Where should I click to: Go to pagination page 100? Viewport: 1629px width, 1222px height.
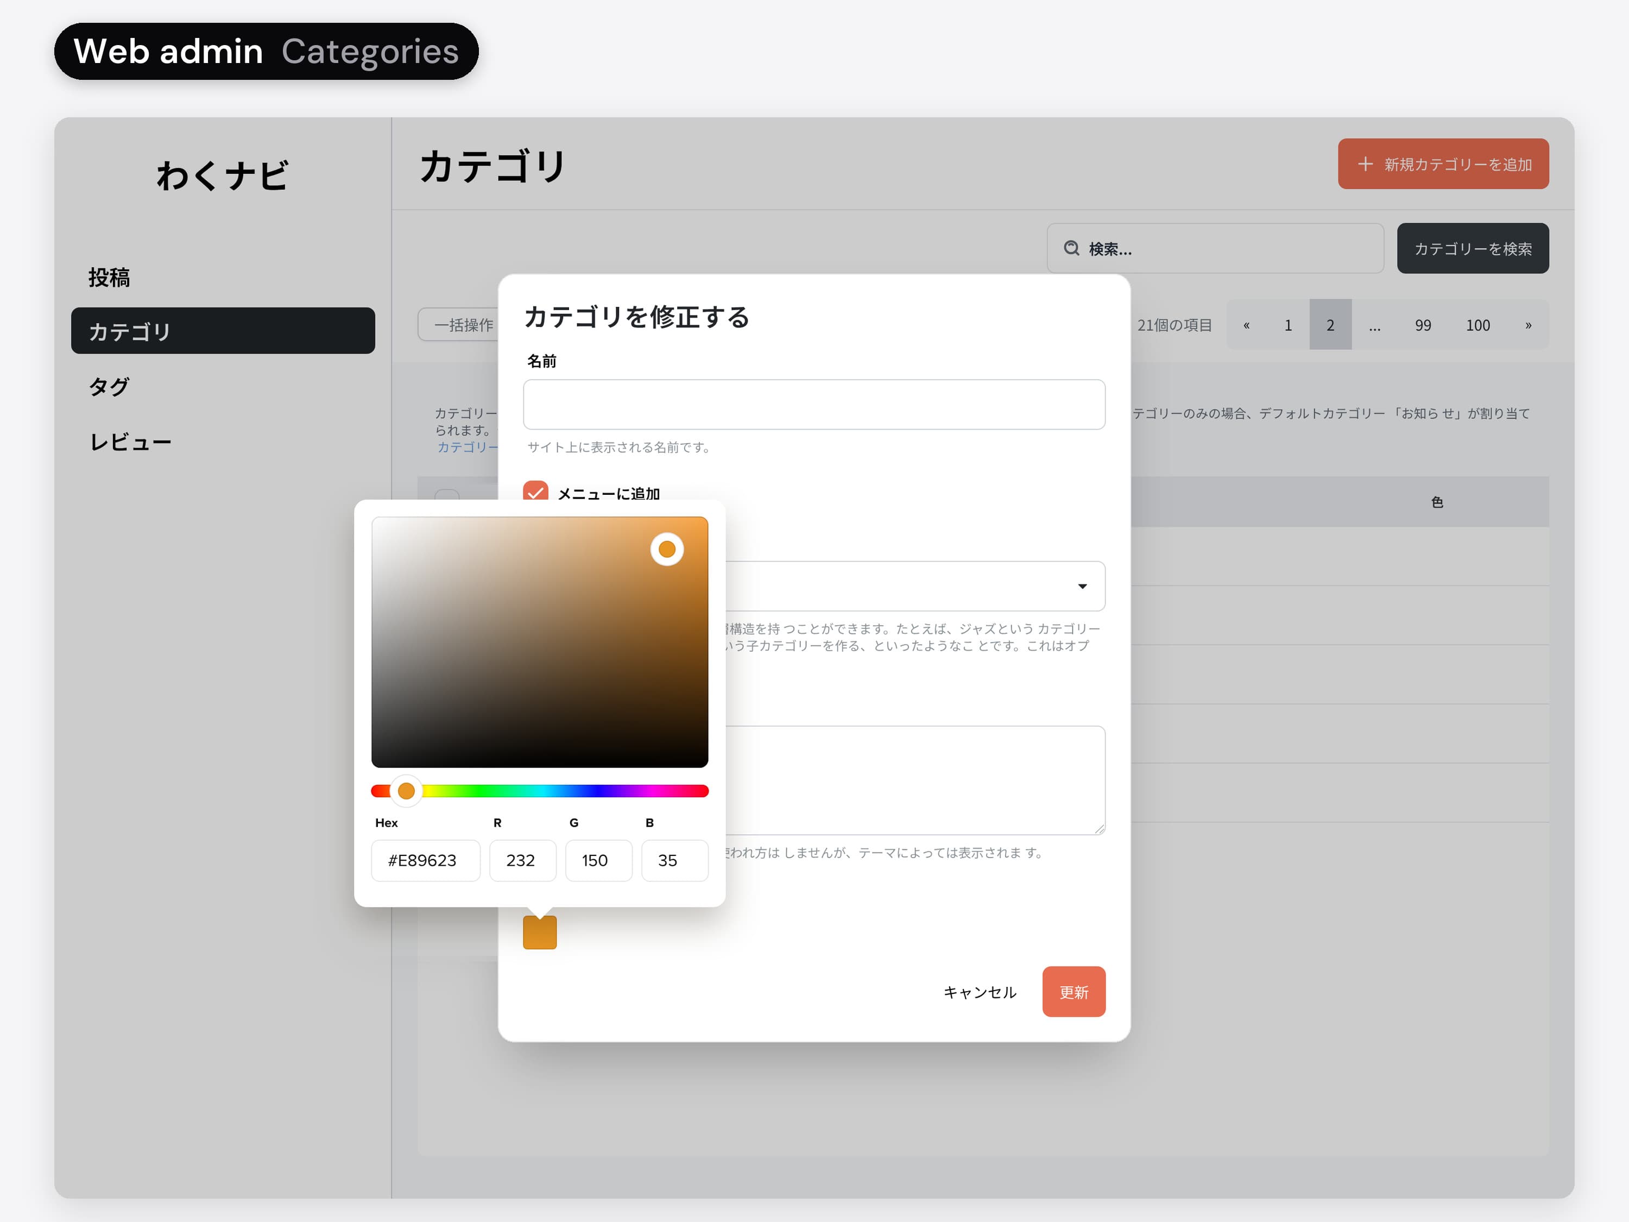(x=1478, y=325)
